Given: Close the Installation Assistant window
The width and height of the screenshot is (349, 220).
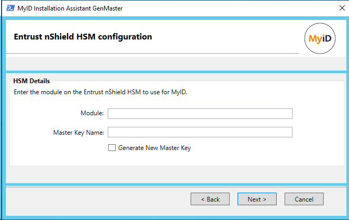Looking at the screenshot, I should pos(342,8).
